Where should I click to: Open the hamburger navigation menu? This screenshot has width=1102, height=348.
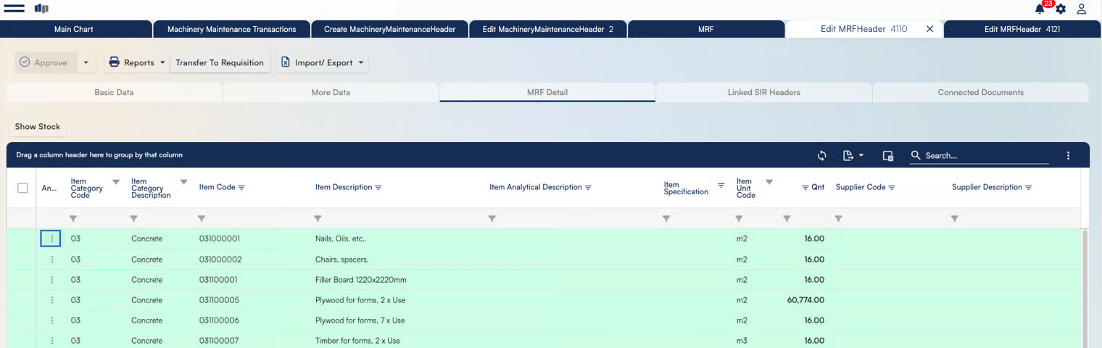(14, 9)
